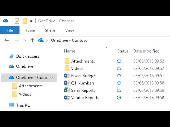The width and height of the screenshot is (170, 127).
Task: Open the recent locations dropdown chevron
Action: click(25, 40)
